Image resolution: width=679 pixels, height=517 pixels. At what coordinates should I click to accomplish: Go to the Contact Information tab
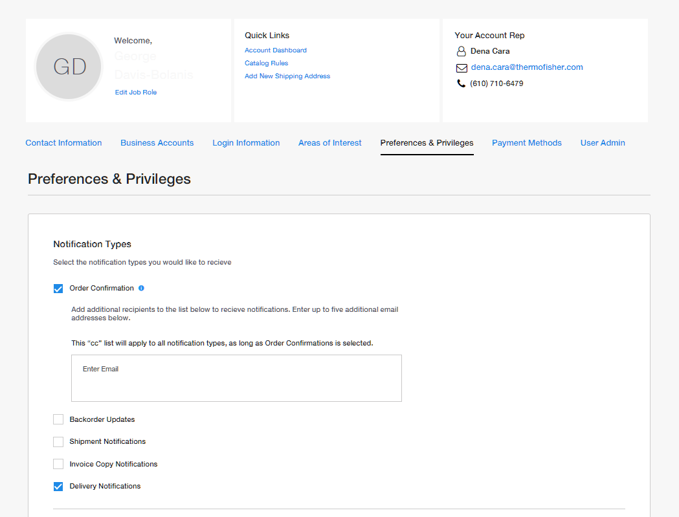63,142
